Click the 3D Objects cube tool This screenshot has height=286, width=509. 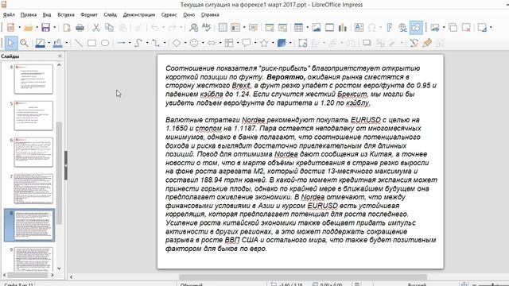[x=282, y=43]
